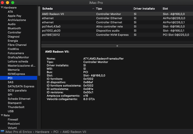Select Lettore scheda in the sidebar
Screen dimensions: 193x134
point(18,61)
